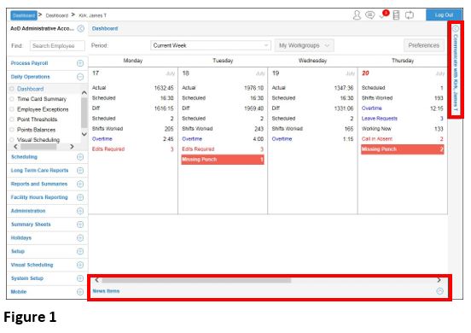471x333 pixels.
Task: Click Thursday Overtime link
Action: pos(371,108)
